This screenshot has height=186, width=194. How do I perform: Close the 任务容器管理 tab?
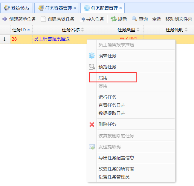coord(75,8)
